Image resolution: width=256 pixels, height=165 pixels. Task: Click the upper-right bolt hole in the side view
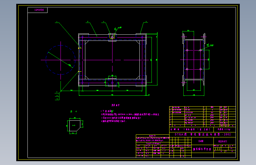pos(201,50)
